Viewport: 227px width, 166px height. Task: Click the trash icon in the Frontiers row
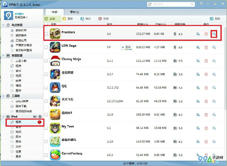point(206,34)
